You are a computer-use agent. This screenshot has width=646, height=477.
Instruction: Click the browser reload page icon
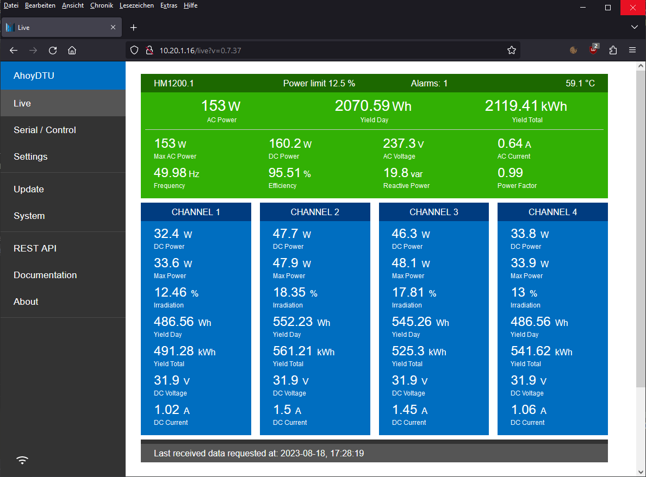(53, 51)
